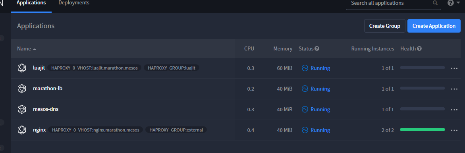Sort applications by Name column arrow
Screen dimensions: 465x153
[x=35, y=49]
